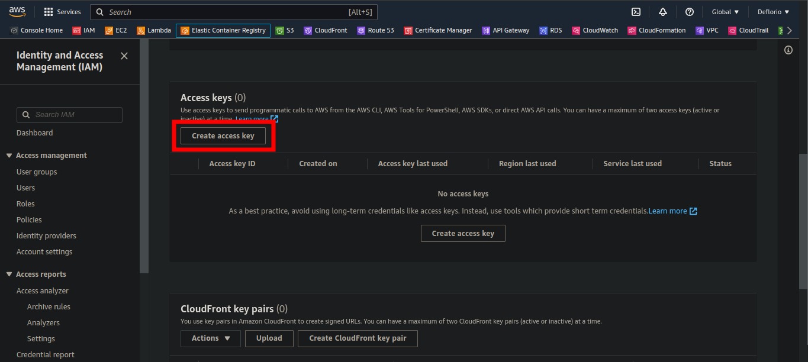Open the CloudShell terminal icon
Image resolution: width=808 pixels, height=362 pixels.
636,12
